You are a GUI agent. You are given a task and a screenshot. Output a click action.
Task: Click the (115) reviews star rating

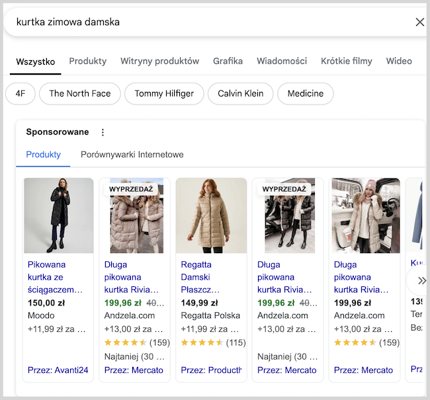click(x=214, y=342)
